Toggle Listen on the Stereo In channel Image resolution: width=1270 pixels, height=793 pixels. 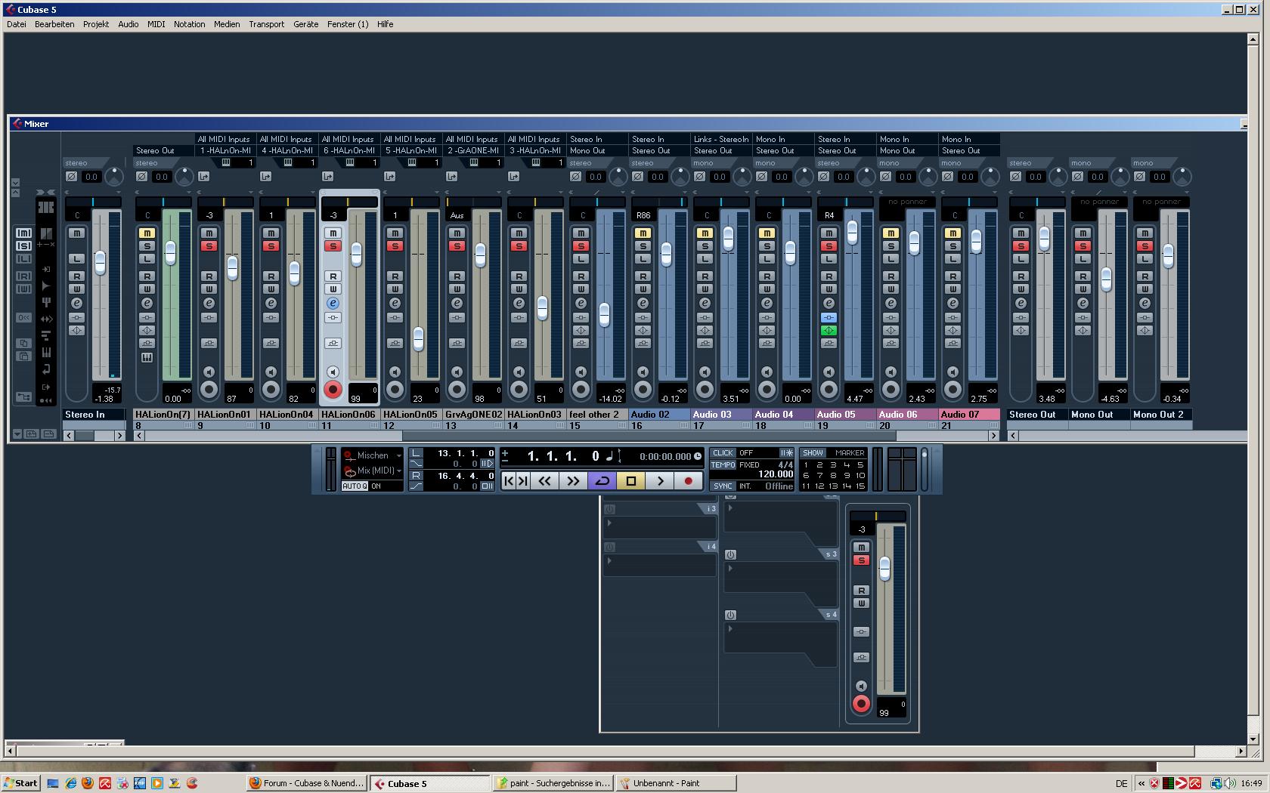pos(76,259)
